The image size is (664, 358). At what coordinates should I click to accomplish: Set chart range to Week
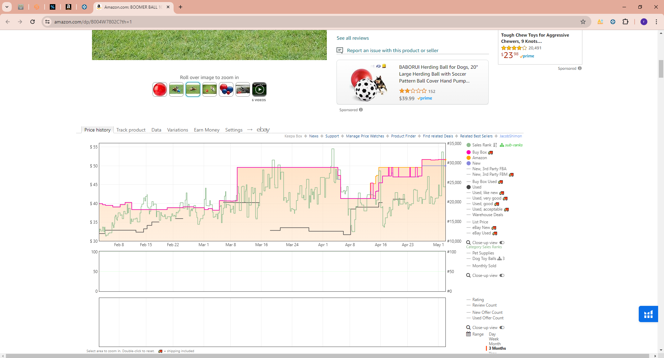[x=494, y=339]
